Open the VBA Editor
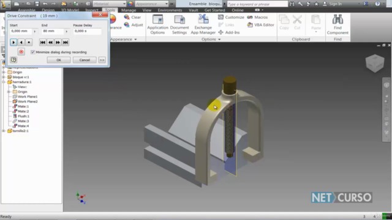The image size is (392, 220). [x=260, y=24]
